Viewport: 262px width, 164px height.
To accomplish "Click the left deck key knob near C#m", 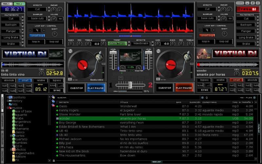I will pos(42,73).
